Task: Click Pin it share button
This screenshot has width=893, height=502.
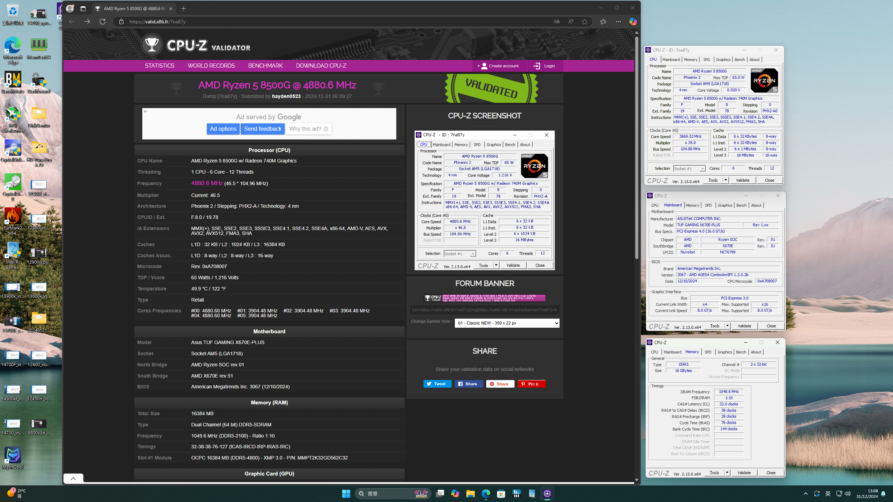Action: click(x=532, y=384)
